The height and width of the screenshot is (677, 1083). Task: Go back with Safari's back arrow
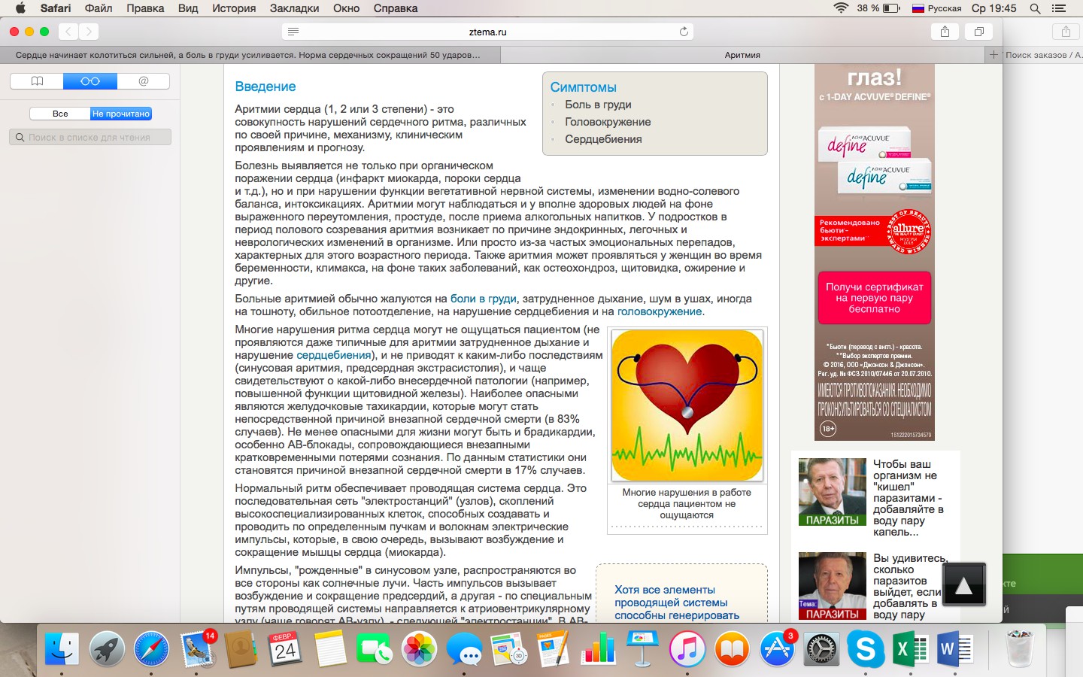click(x=68, y=32)
